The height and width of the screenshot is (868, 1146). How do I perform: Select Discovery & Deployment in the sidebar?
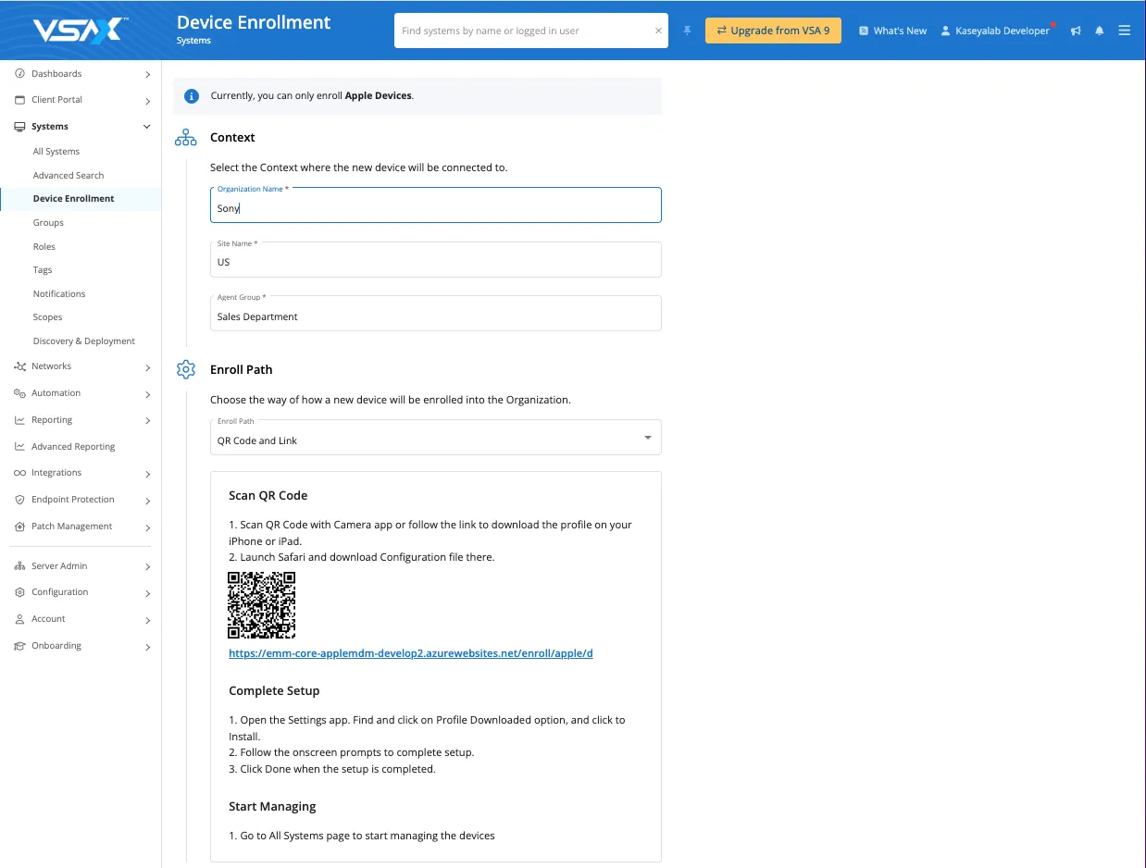84,341
